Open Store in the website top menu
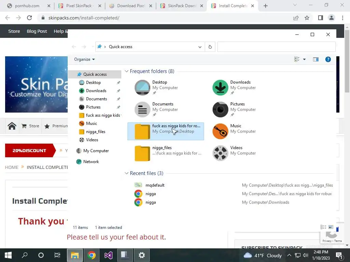 14,31
